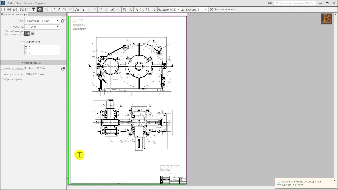Open the Сервис menu
The height and width of the screenshot is (190, 338).
28,3
